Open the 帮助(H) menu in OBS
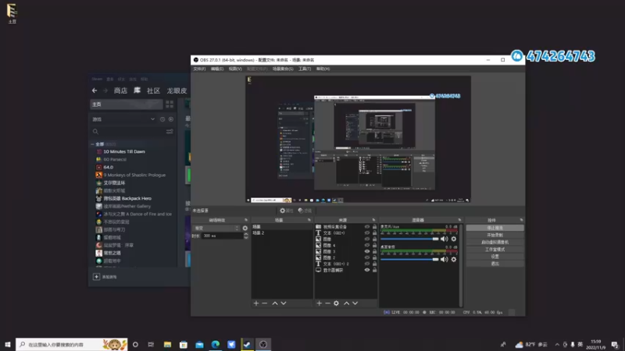Screen dimensions: 625x351 (x=323, y=69)
